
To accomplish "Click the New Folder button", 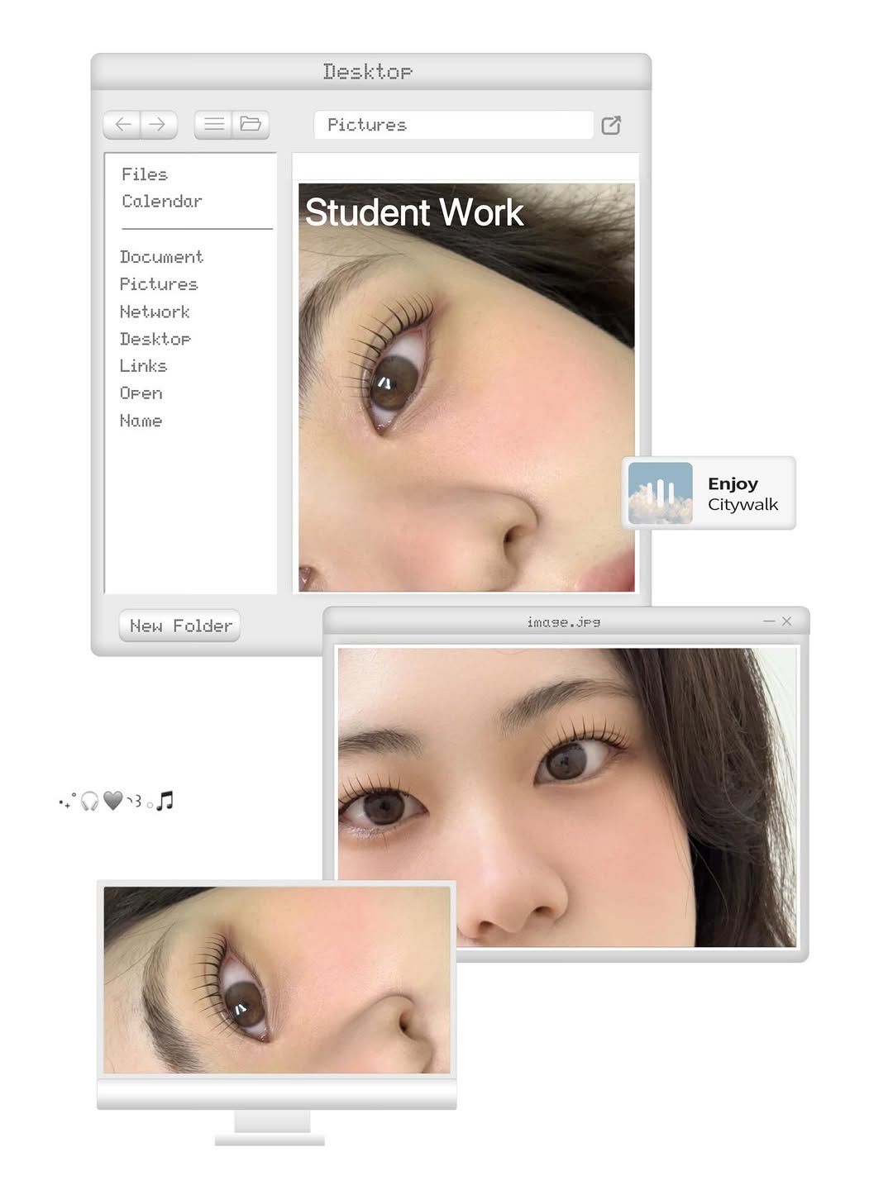I will click(x=179, y=626).
